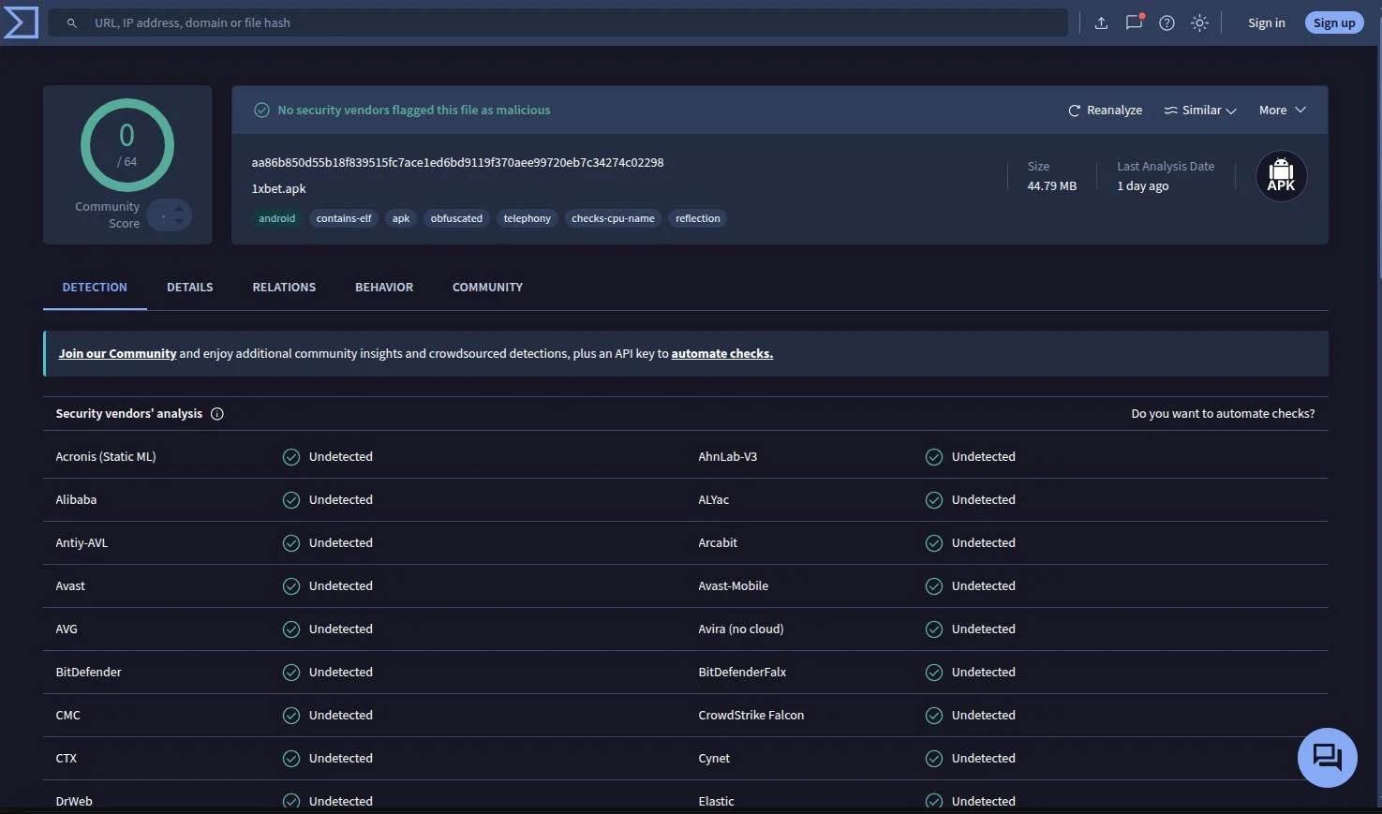Click the Undetected check icon for AhnLab-V3
1382x814 pixels.
934,457
